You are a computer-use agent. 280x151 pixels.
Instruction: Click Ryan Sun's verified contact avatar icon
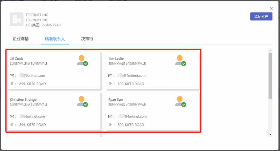tap(180, 101)
